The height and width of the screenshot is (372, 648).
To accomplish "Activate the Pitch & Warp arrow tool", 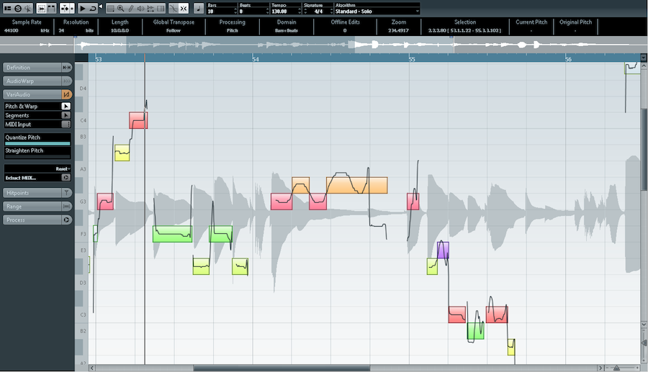I will click(66, 106).
